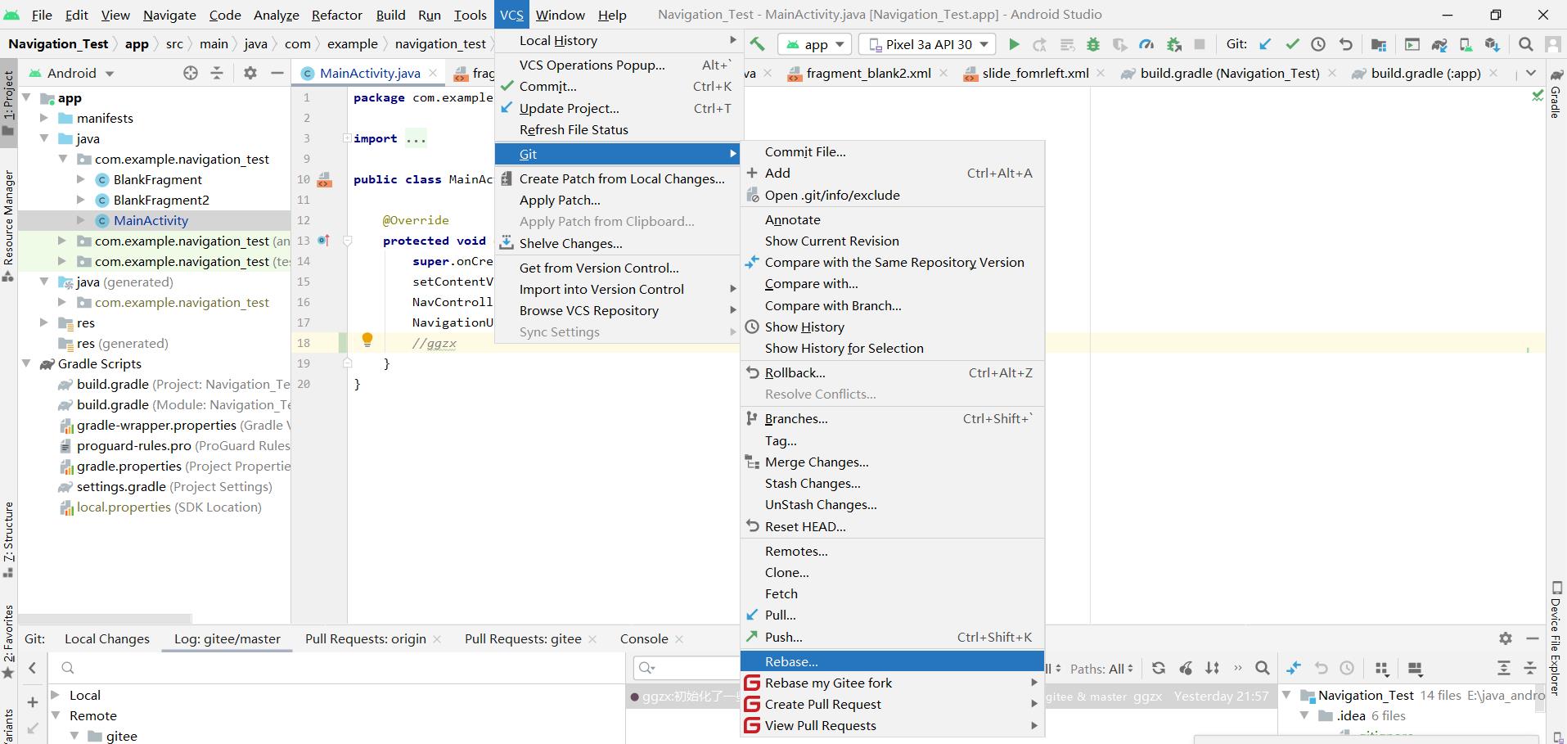This screenshot has height=744, width=1567.
Task: Switch to Local Changes tab
Action: coord(107,638)
